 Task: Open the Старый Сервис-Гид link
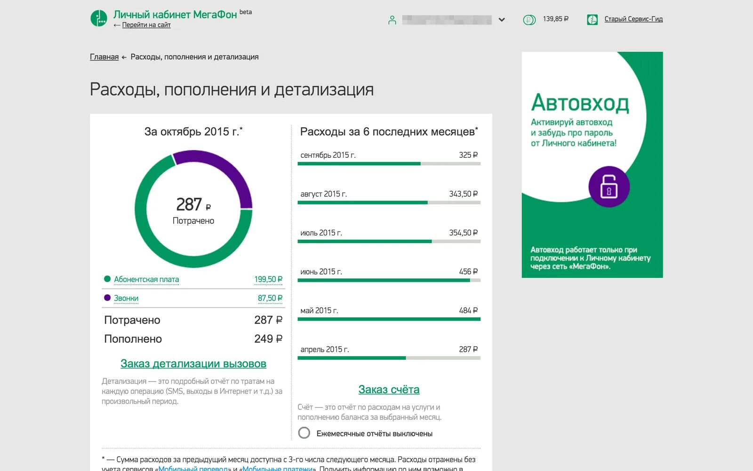[x=633, y=19]
